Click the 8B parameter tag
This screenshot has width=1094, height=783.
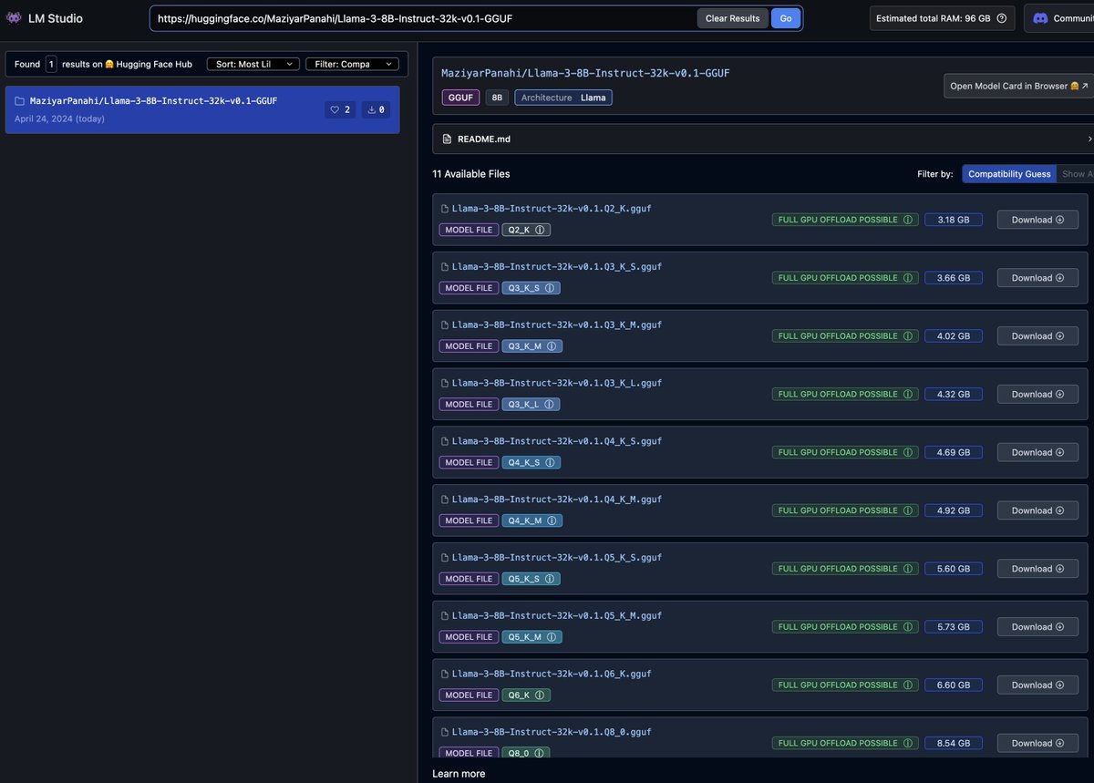(497, 98)
